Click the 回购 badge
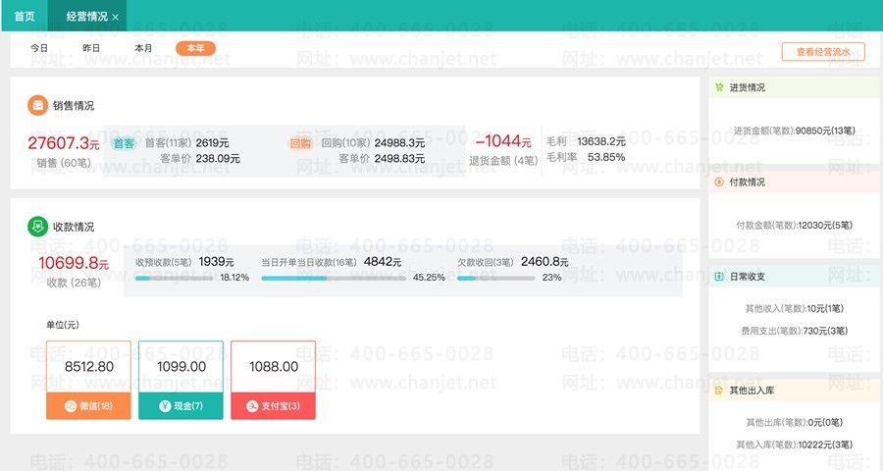Viewport: 883px width, 471px height. [x=300, y=143]
